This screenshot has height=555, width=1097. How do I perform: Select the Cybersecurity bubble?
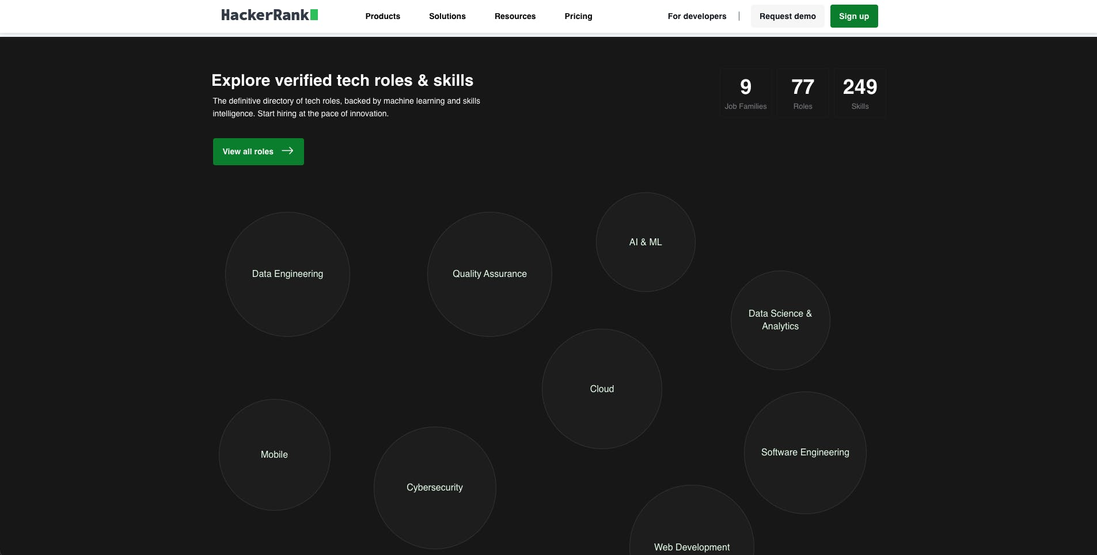[x=435, y=487]
